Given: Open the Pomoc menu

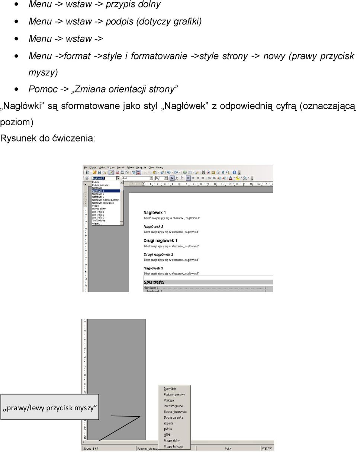Looking at the screenshot, I should [160, 168].
